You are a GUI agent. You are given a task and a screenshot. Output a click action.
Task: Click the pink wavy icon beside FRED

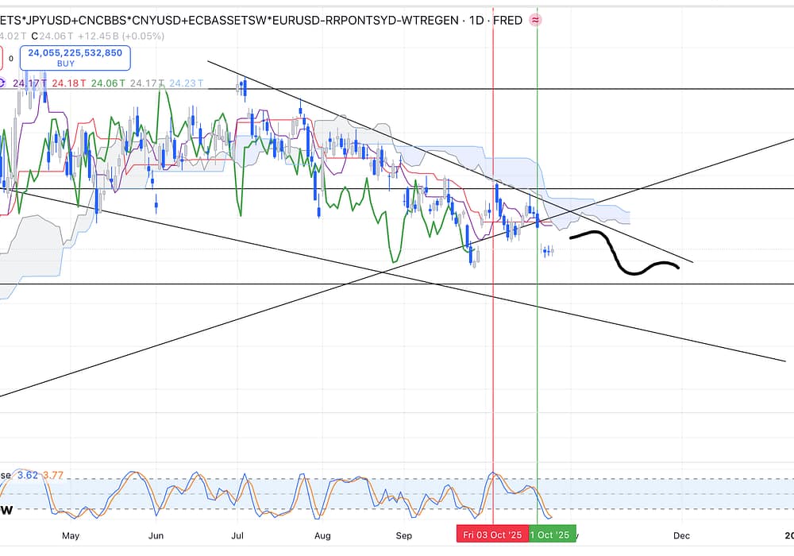(536, 20)
